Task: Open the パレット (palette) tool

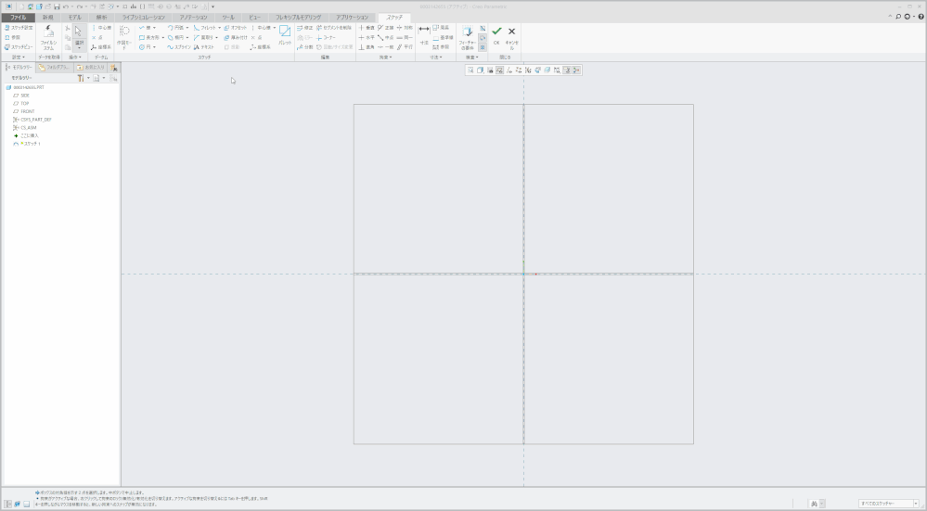Action: point(285,35)
